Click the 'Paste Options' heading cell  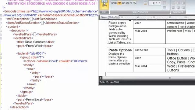click(120, 50)
